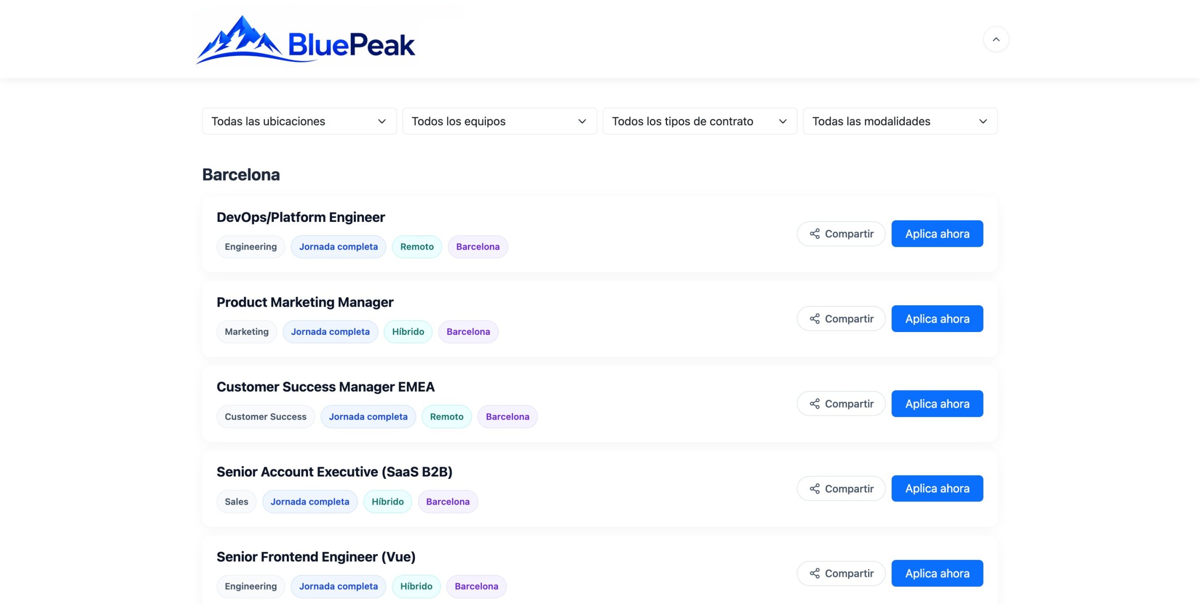Click the Marketing tag on Product Marketing Manager

click(247, 332)
